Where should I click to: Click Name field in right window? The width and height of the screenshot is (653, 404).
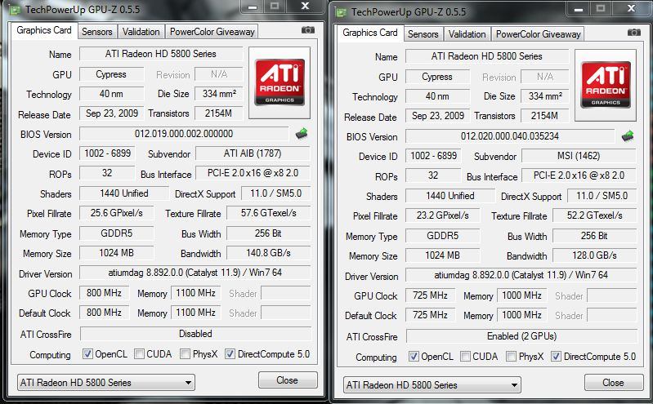(487, 56)
